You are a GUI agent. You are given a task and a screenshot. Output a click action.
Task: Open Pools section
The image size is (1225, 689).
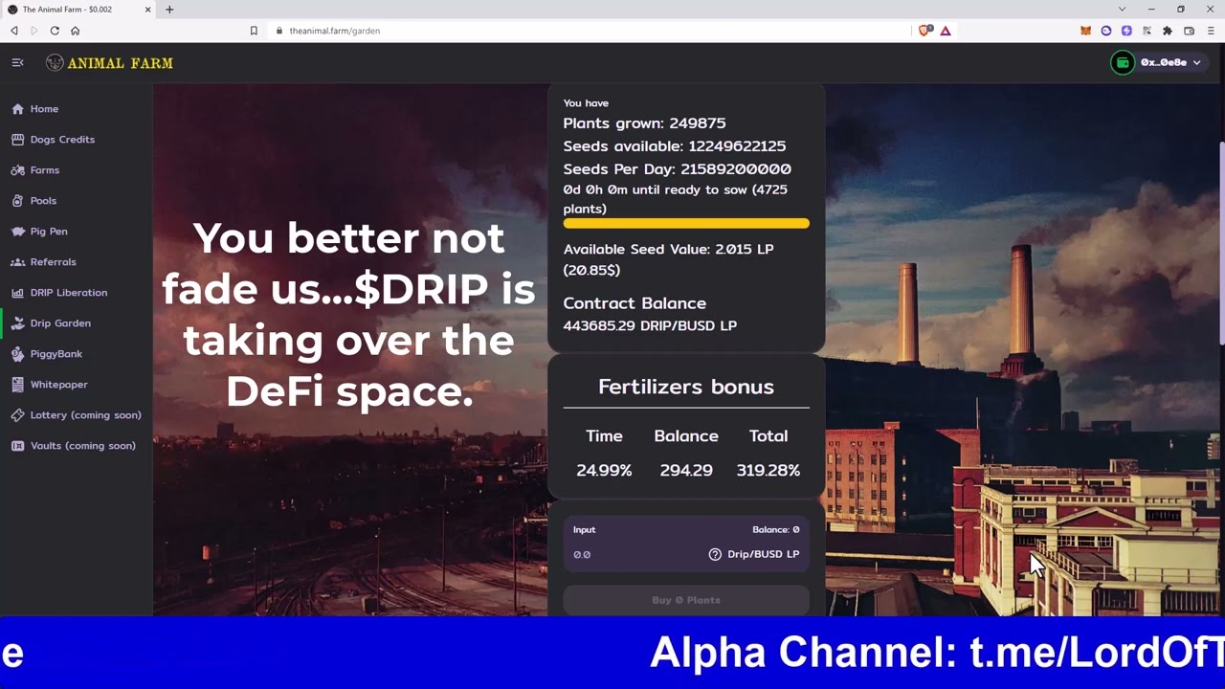(x=43, y=201)
